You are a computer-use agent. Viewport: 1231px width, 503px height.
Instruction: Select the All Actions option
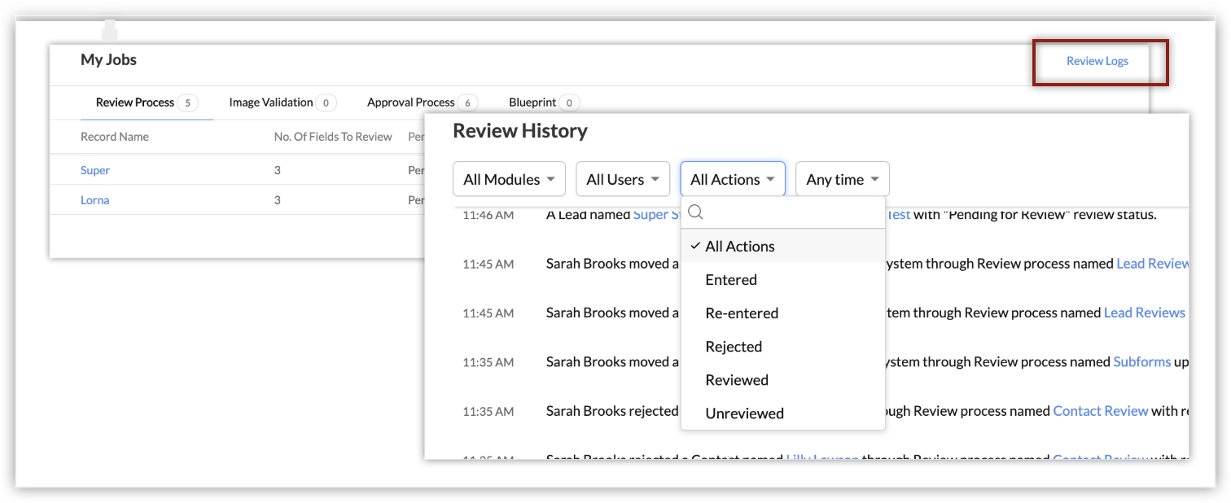[x=782, y=246]
